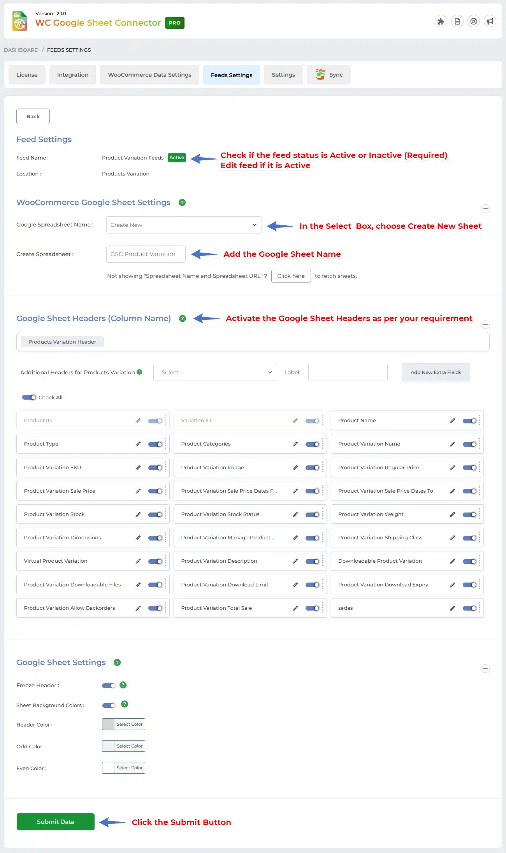This screenshot has height=853, width=506.
Task: Toggle off Product Variation Stock header
Action: point(155,514)
